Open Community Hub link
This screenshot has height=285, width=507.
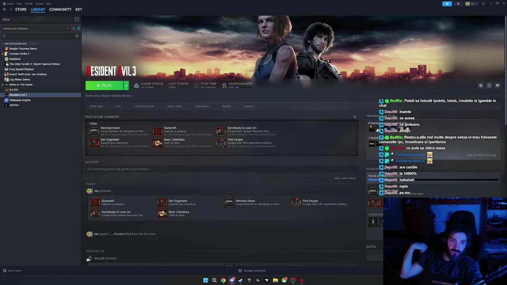(144, 106)
